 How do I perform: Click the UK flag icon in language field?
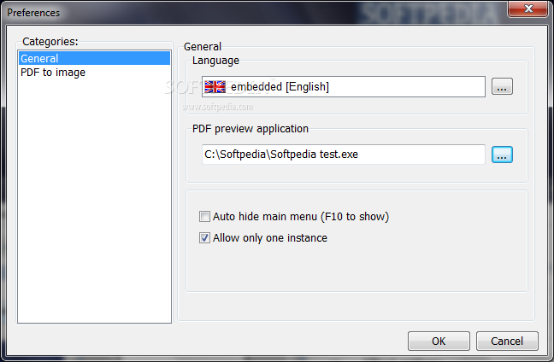[x=215, y=86]
